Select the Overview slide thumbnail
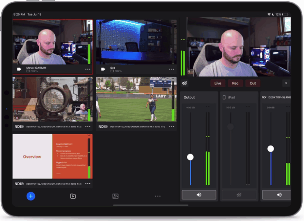304x221 pixels. [x=53, y=156]
